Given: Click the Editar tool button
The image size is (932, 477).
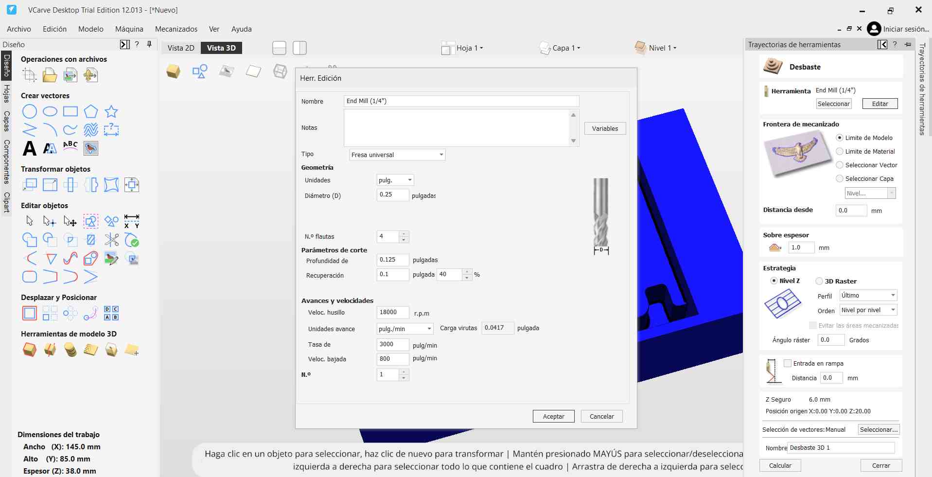Looking at the screenshot, I should point(880,104).
